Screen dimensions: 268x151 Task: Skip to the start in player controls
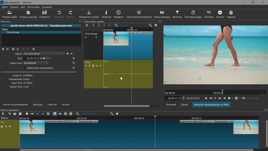pyautogui.click(x=206, y=98)
